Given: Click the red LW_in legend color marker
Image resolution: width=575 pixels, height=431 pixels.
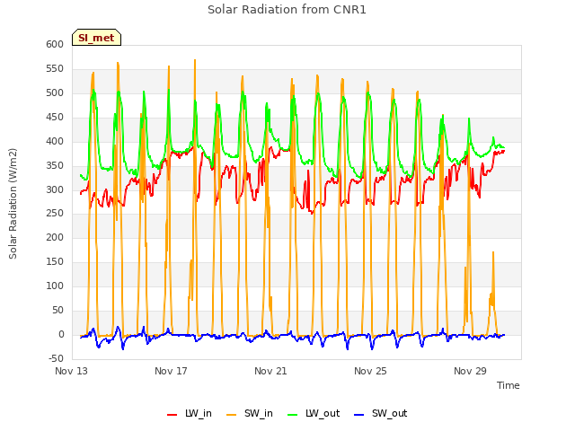Looking at the screenshot, I should point(172,415).
